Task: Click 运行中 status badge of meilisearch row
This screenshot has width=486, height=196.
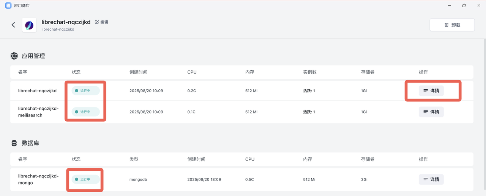Action: tap(85, 112)
